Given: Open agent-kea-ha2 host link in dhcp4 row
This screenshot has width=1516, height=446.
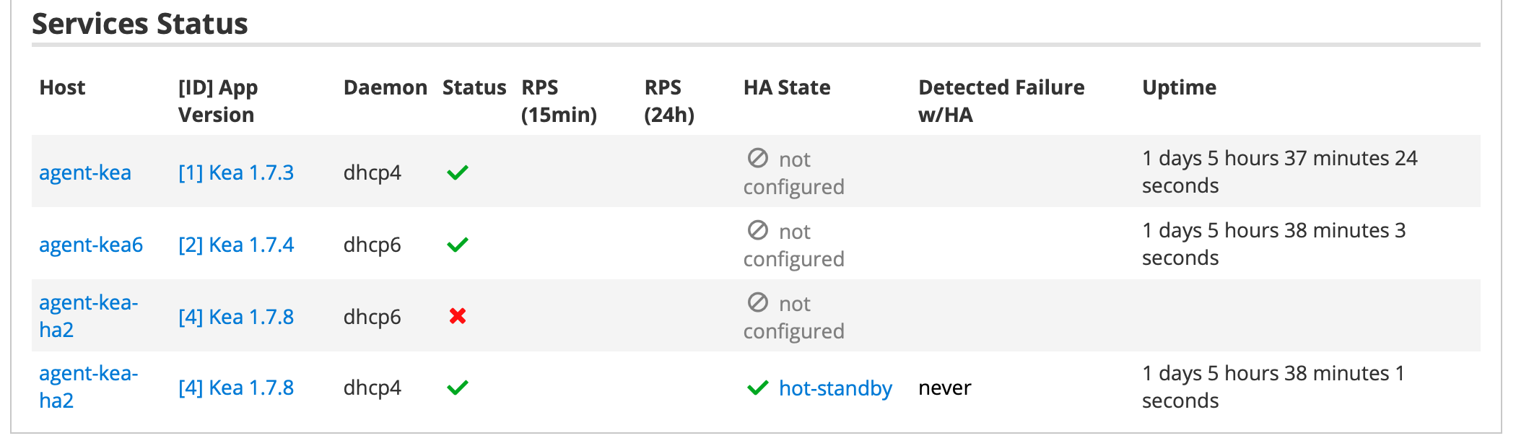Looking at the screenshot, I should pos(88,387).
